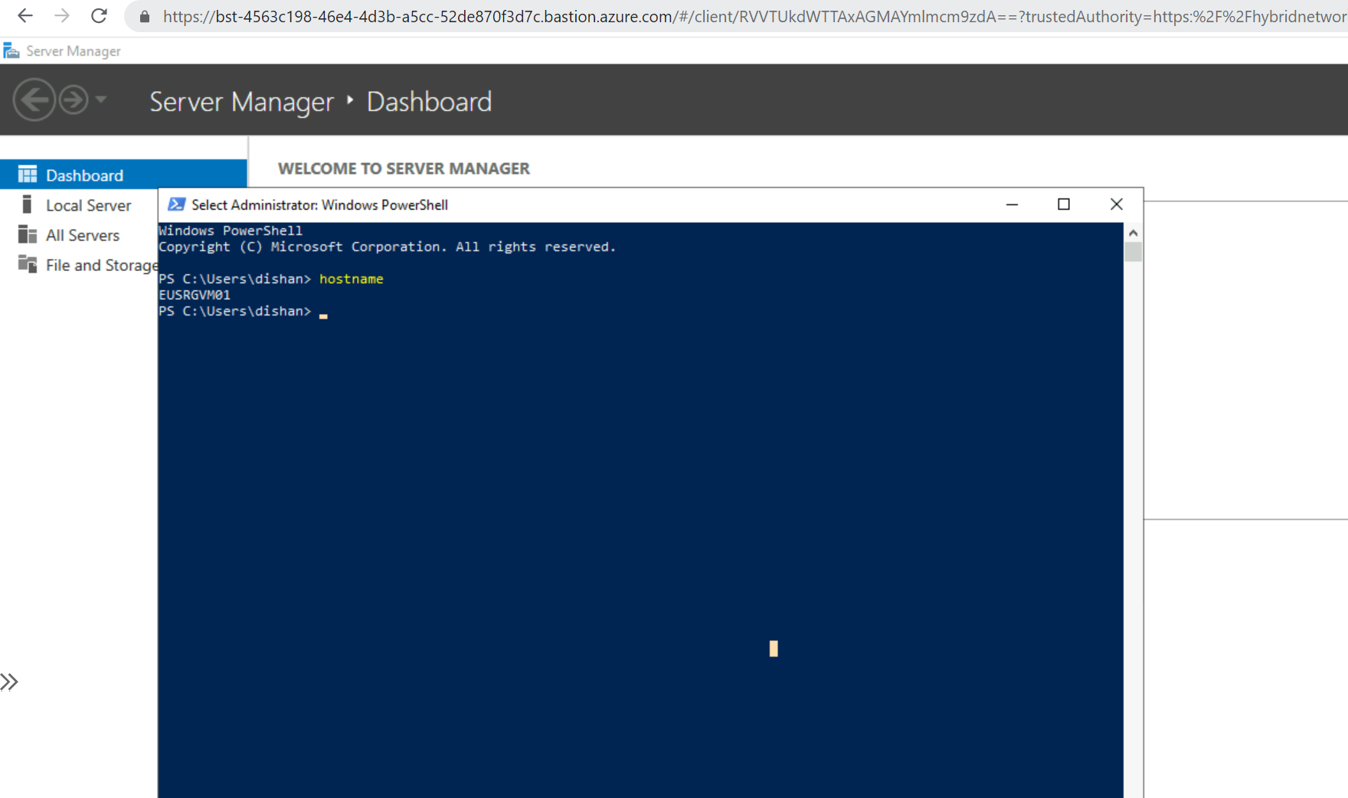Open the navigation history dropdown arrow

click(101, 100)
